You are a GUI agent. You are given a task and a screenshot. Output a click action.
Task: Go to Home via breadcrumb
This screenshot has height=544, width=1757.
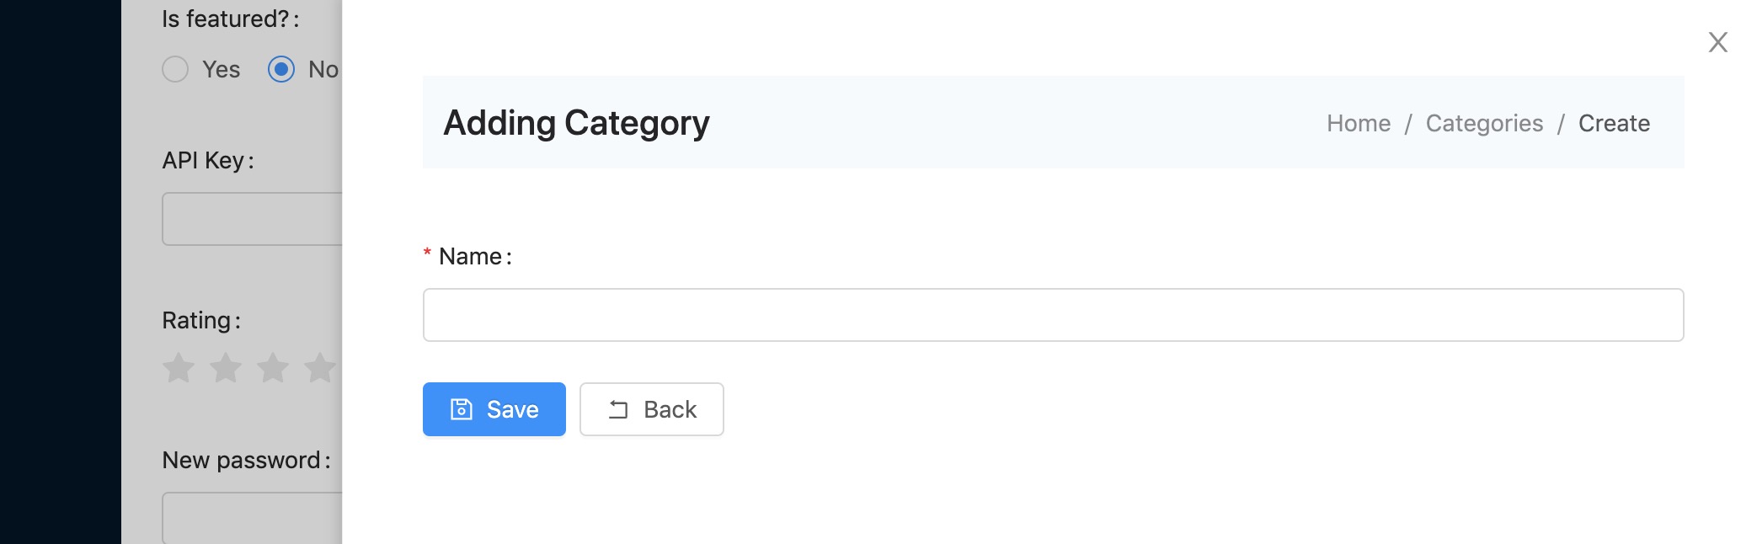click(x=1359, y=123)
